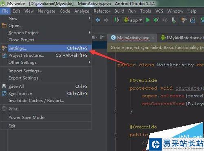Click the Back navigation arrow icon
This screenshot has width=204, height=151.
tap(98, 20)
